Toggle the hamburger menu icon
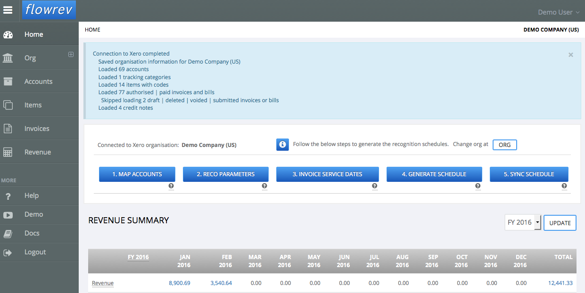Screen dimensions: 585x293 (8, 10)
